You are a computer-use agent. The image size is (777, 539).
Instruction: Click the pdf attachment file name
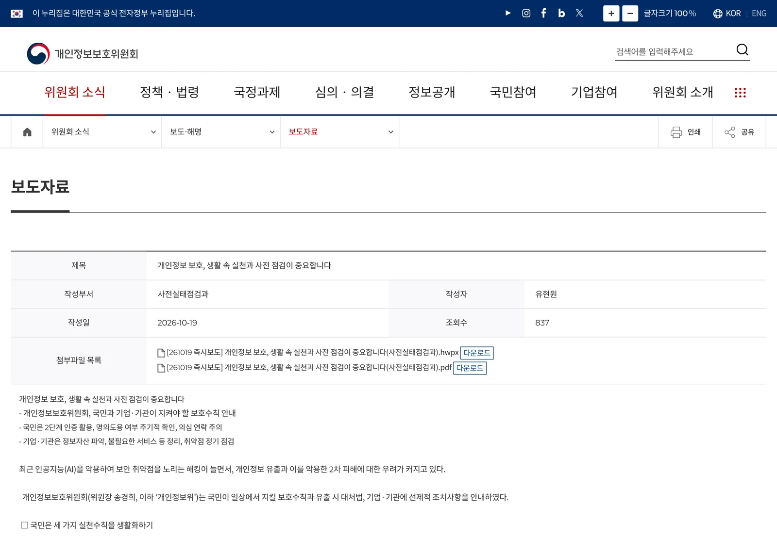[309, 368]
